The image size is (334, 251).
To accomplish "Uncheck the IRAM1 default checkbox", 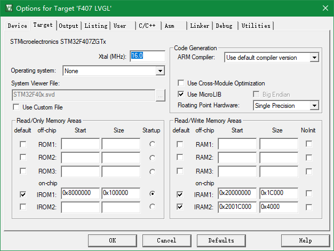I will tap(180, 194).
